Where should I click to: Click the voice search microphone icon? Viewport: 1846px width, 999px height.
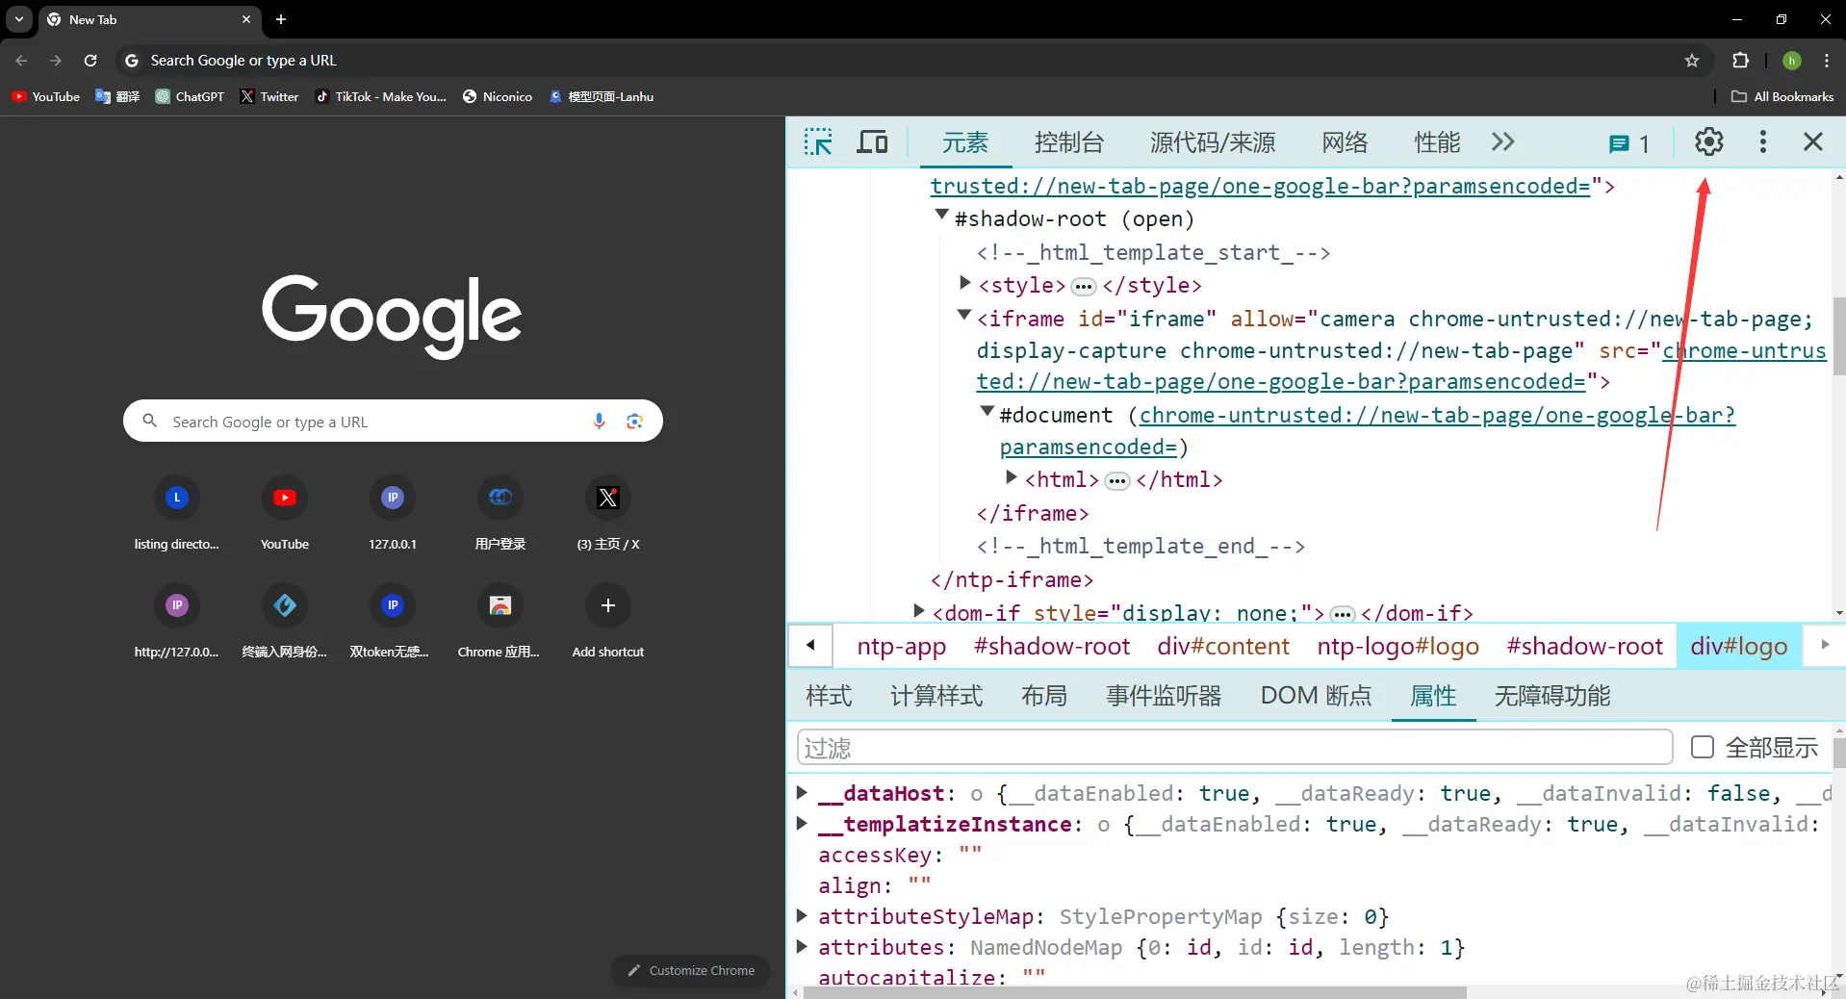tap(599, 422)
